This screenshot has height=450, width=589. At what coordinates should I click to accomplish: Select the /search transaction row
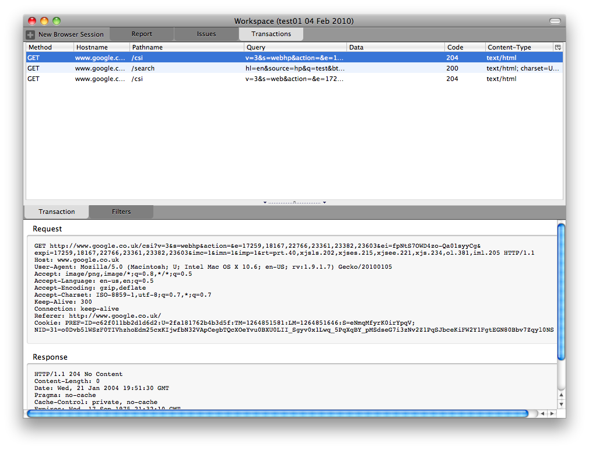233,68
